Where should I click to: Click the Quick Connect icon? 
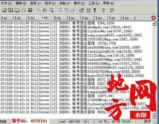[11, 10]
